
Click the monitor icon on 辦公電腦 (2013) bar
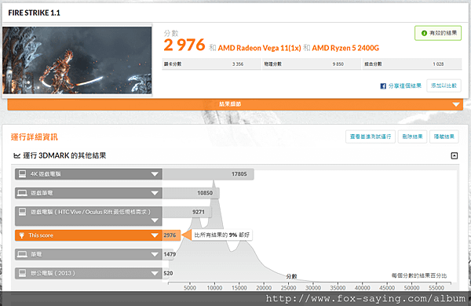click(x=22, y=273)
